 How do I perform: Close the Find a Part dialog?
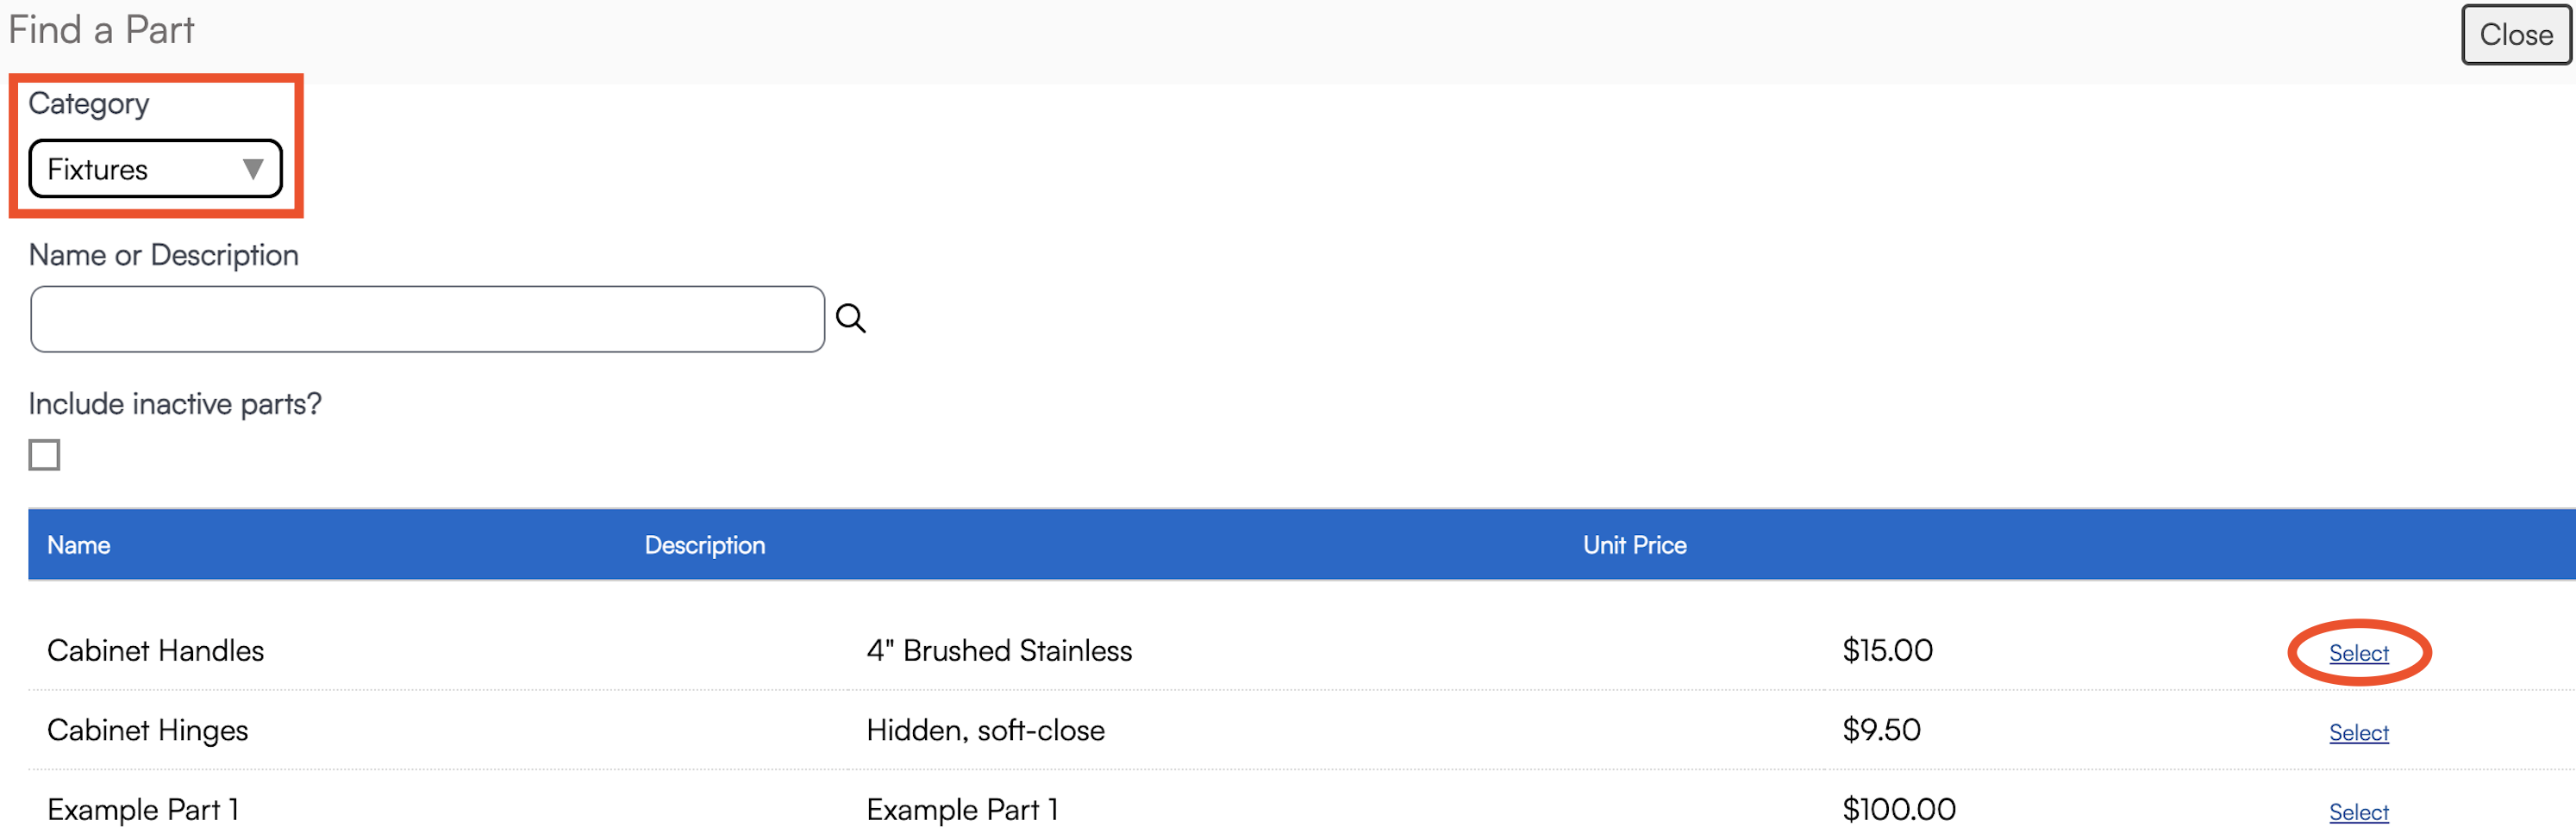pos(2514,35)
